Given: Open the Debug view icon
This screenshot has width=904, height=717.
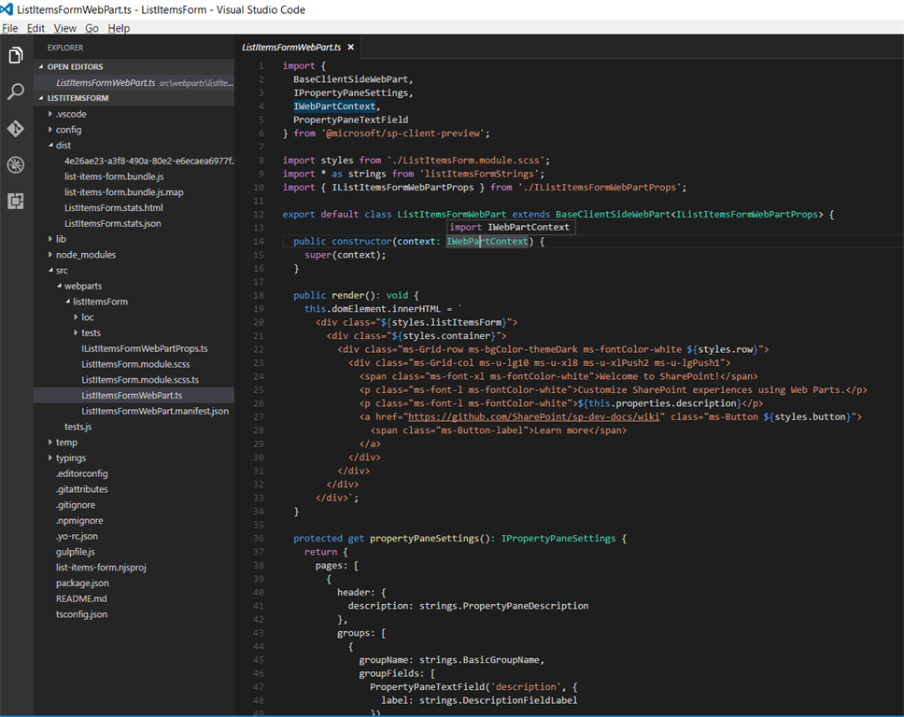Looking at the screenshot, I should tap(16, 164).
